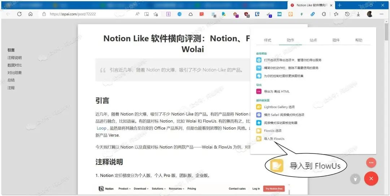Jump to 注释 in the outline

point(11,88)
